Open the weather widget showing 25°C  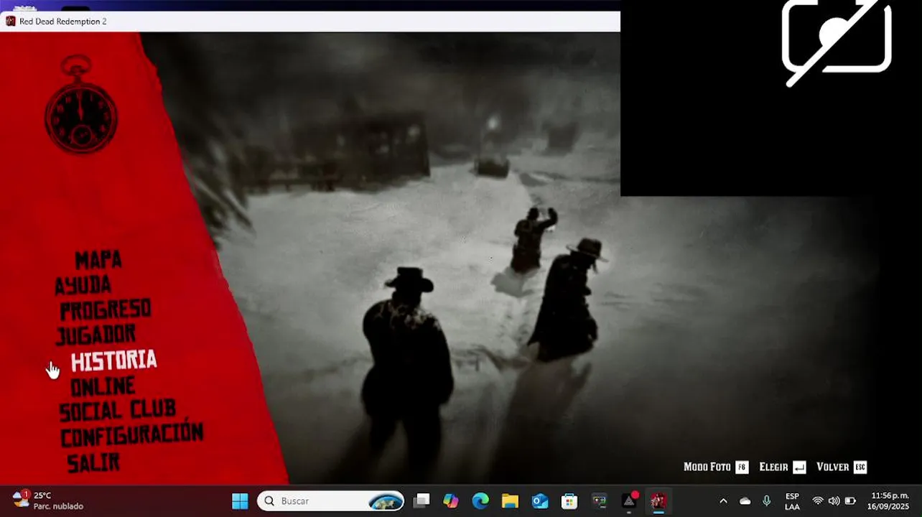(x=48, y=500)
